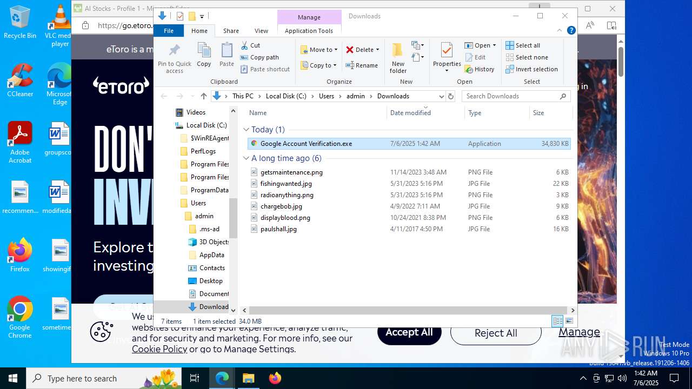Click Paste shortcut in ribbon
The image size is (692, 389).
point(265,69)
